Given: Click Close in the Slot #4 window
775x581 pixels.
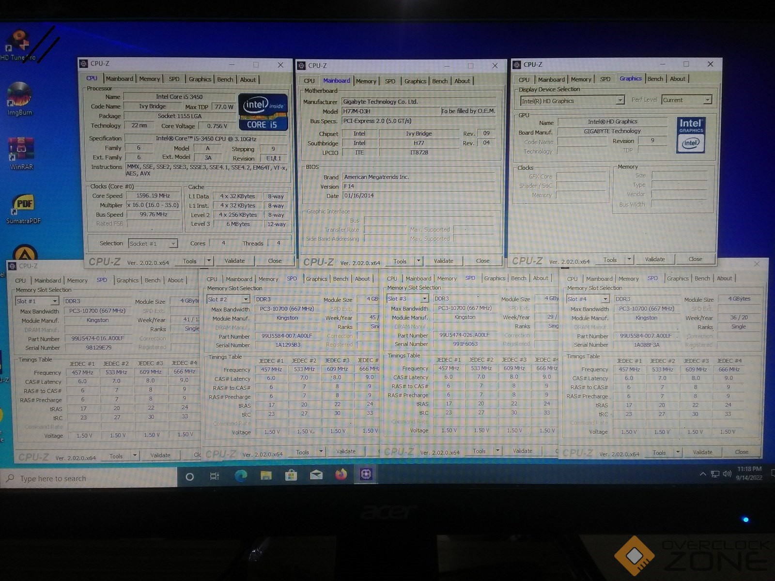Looking at the screenshot, I should pyautogui.click(x=741, y=452).
